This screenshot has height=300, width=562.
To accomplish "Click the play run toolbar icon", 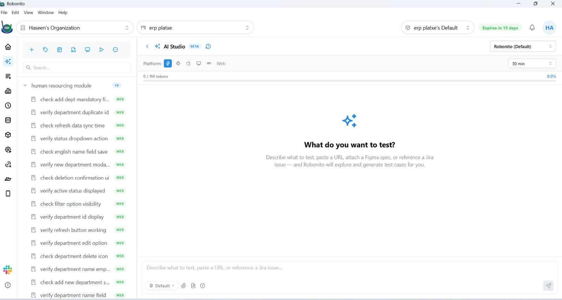I will click(x=102, y=50).
